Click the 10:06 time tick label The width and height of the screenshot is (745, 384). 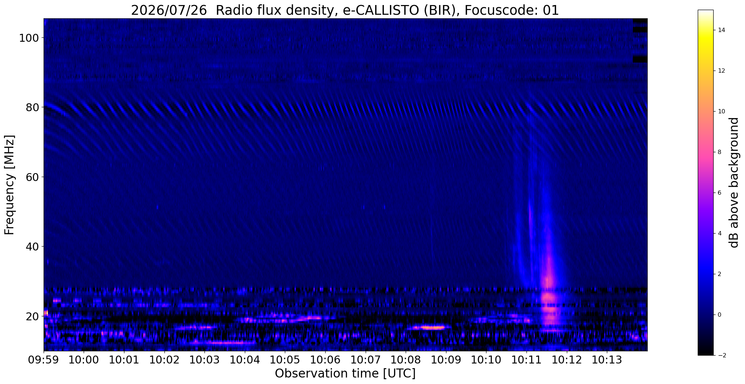pyautogui.click(x=326, y=360)
